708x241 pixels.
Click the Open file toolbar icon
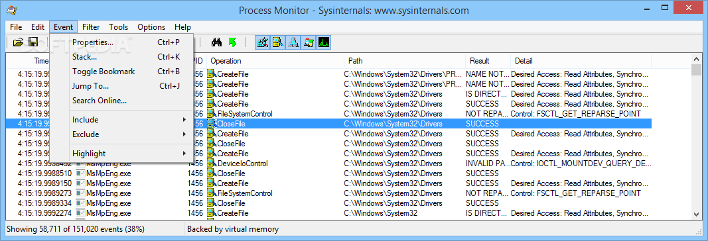point(18,42)
